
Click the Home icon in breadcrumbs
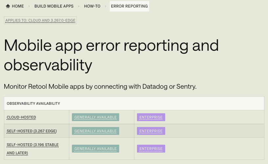8,6
